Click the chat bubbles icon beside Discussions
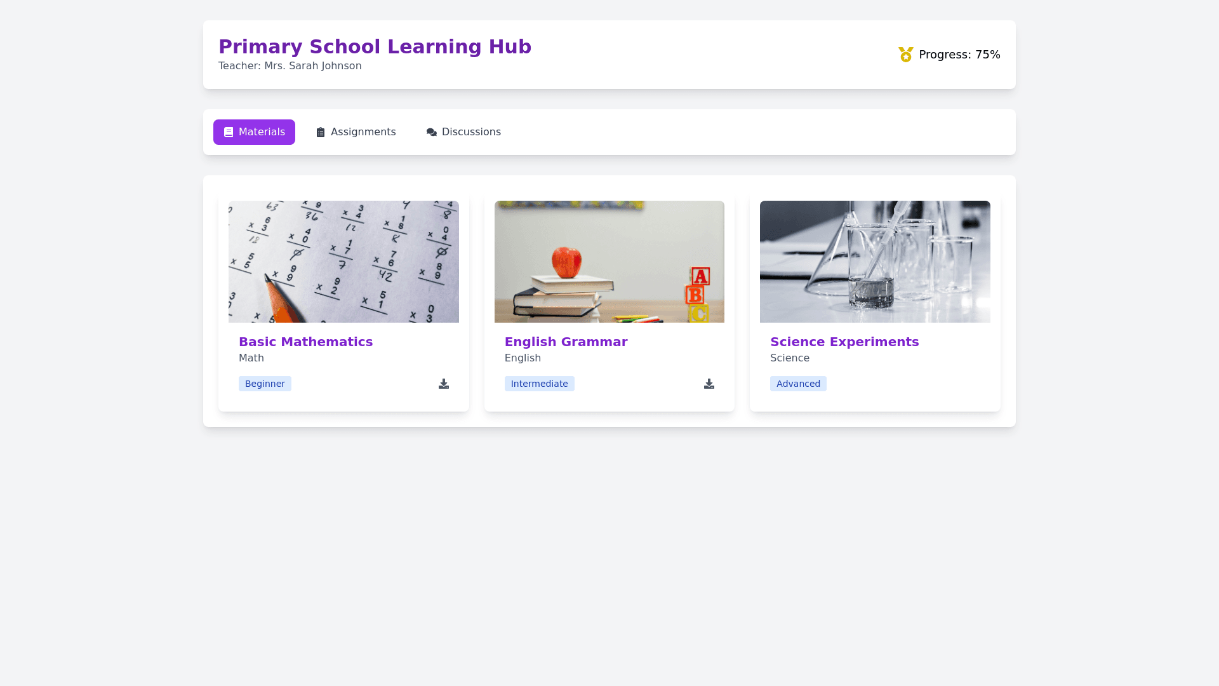Image resolution: width=1219 pixels, height=686 pixels. pos(432,132)
